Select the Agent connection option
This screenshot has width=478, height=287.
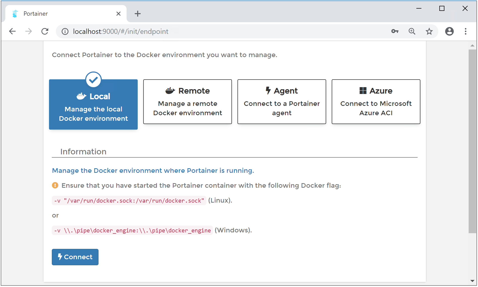281,102
